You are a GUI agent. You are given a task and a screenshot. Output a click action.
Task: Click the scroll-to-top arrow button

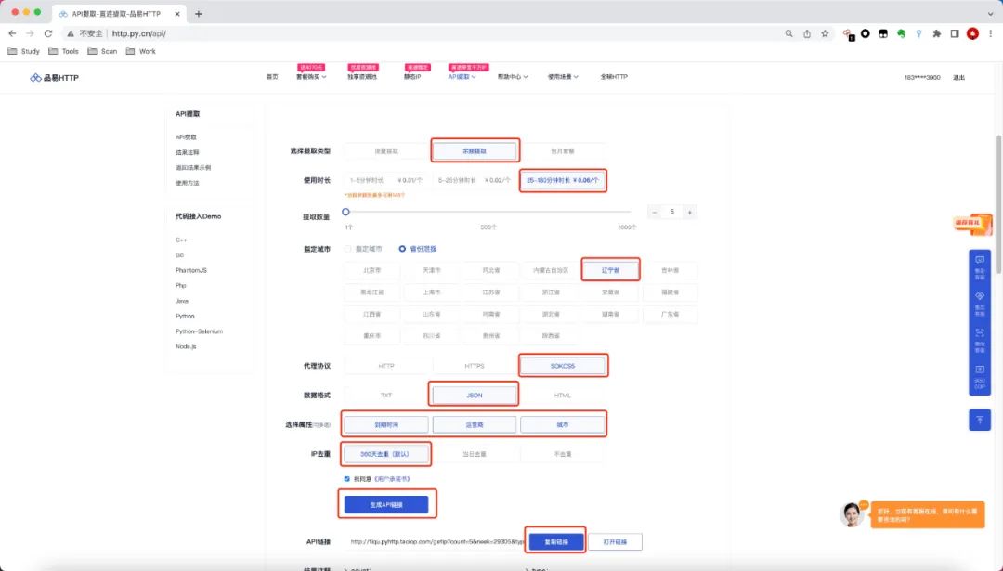point(980,420)
